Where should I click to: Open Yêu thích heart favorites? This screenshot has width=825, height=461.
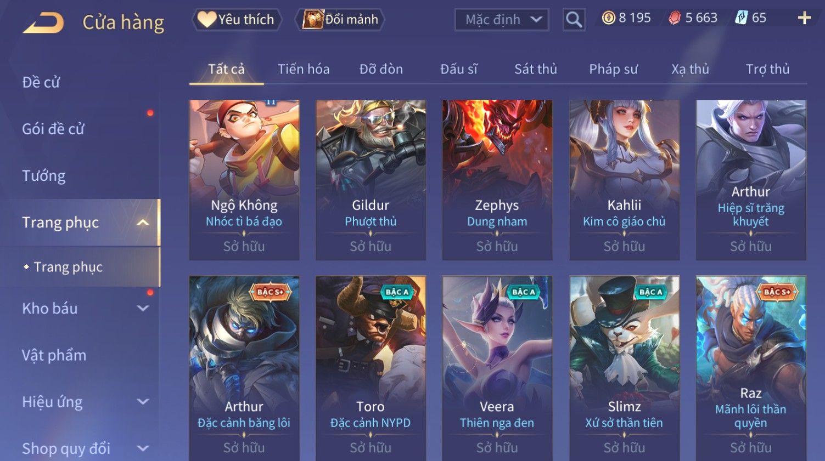[x=237, y=19]
